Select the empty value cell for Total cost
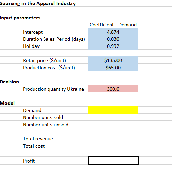Viewport: 172px width, 169px height. [x=113, y=146]
